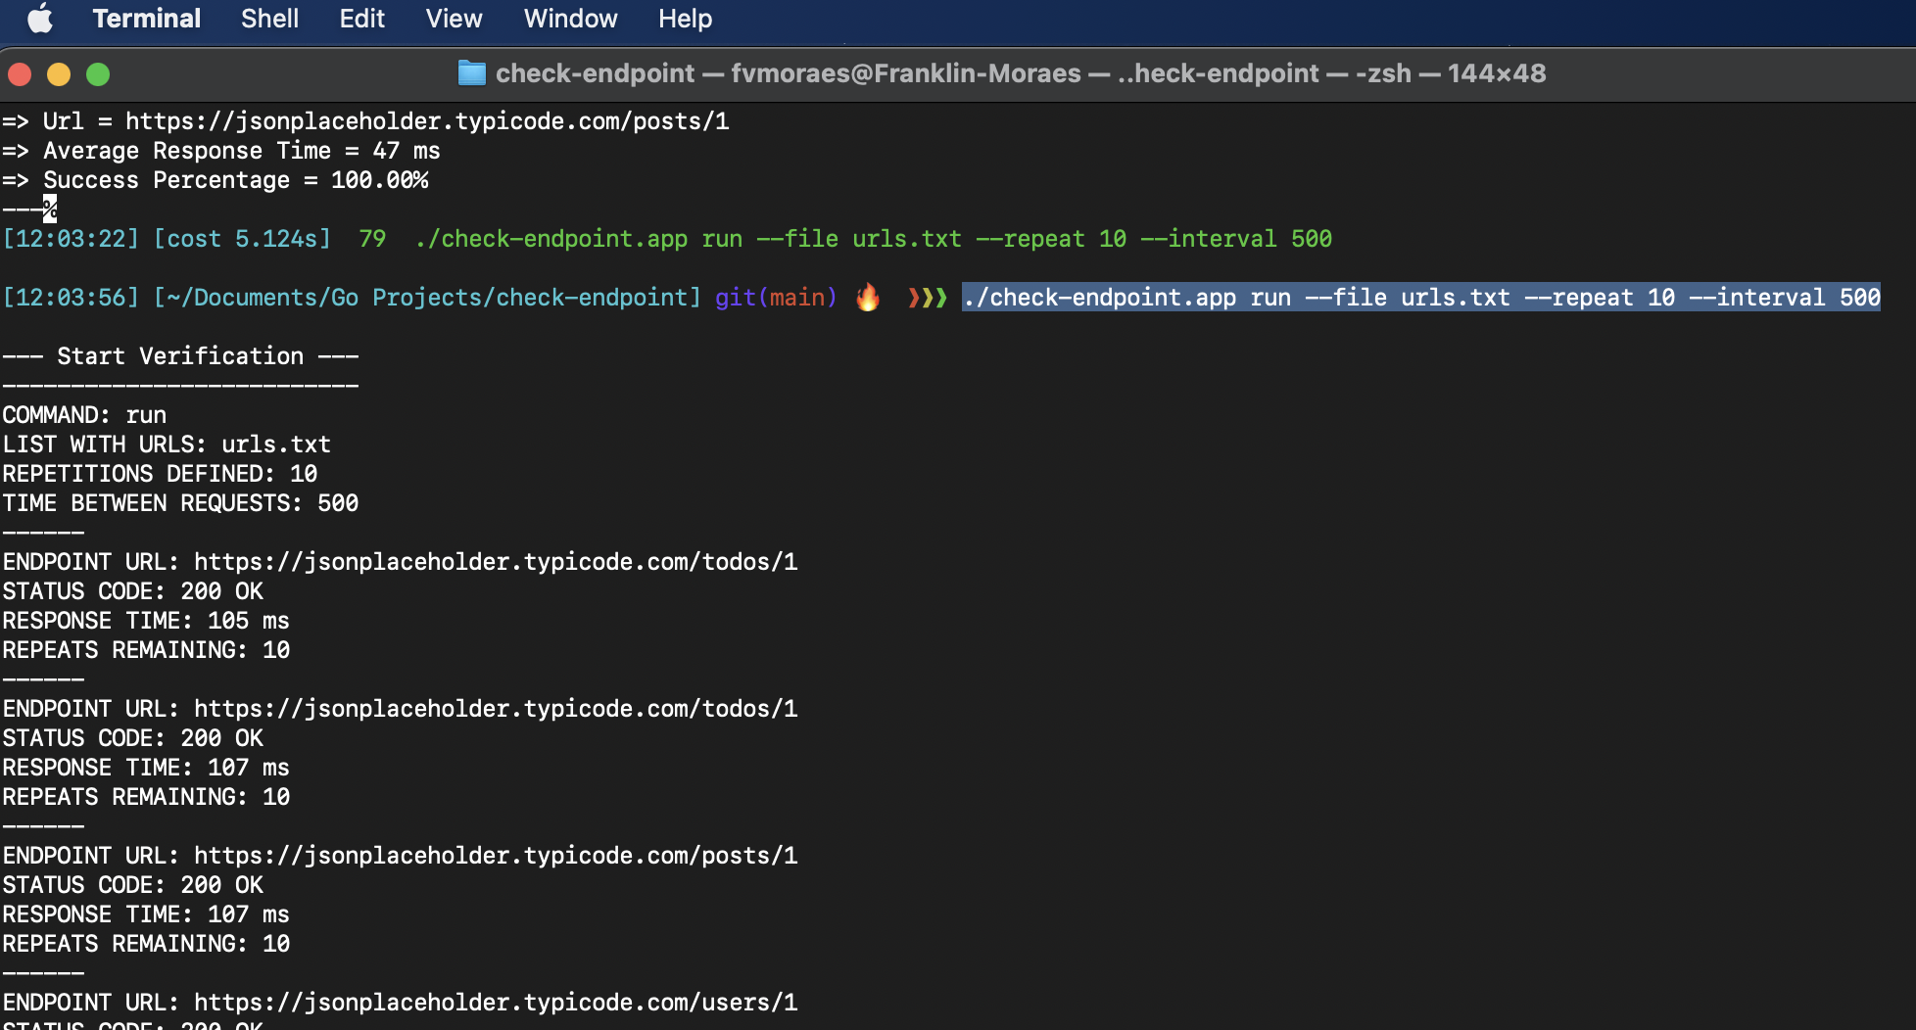Click the window title text check-endpoint
This screenshot has height=1030, width=1916.
tap(595, 73)
